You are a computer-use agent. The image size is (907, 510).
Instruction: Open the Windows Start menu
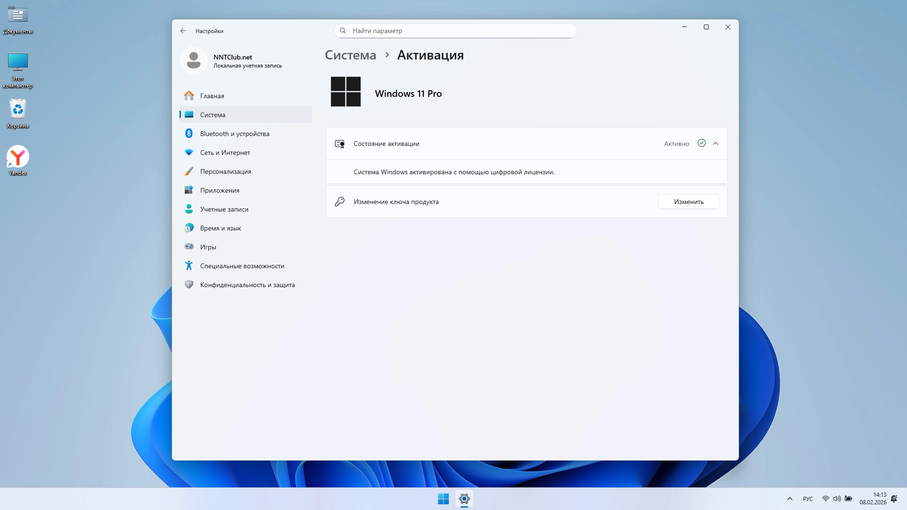[443, 499]
